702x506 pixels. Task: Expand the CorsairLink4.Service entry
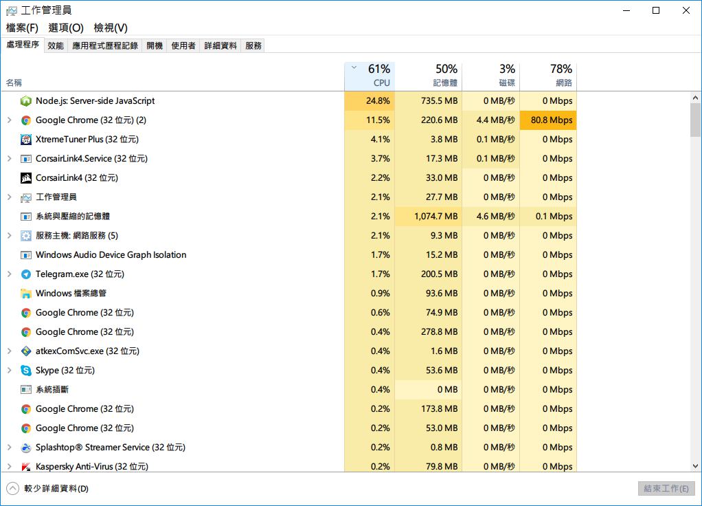[x=10, y=159]
